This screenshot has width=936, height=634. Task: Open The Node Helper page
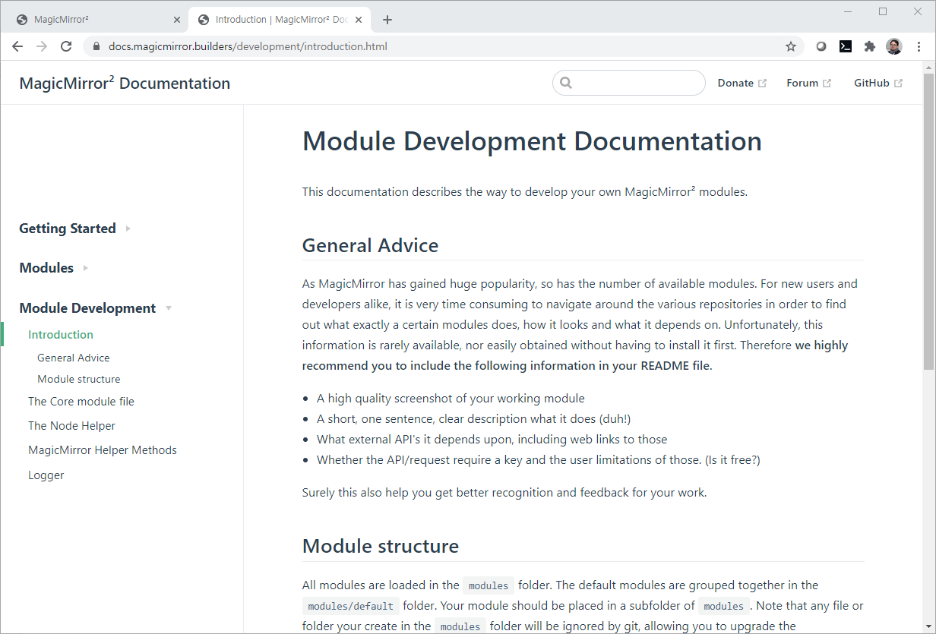click(71, 425)
